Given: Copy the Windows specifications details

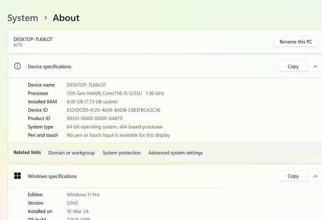Looking at the screenshot, I should pyautogui.click(x=293, y=176).
